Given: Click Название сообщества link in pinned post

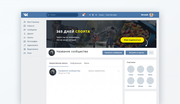Looking at the screenshot, I should coord(69,71).
